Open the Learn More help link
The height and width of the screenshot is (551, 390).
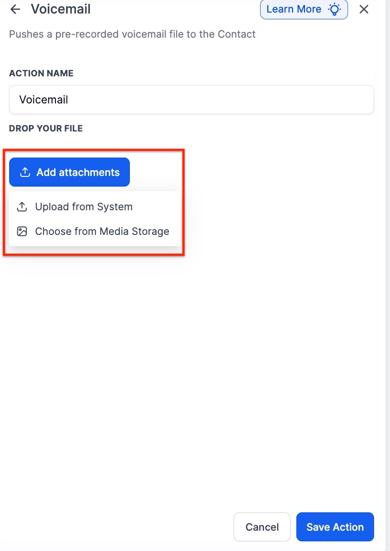(x=294, y=9)
